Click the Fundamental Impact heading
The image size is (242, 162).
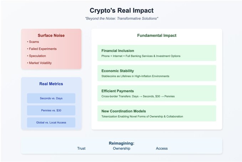157,36
